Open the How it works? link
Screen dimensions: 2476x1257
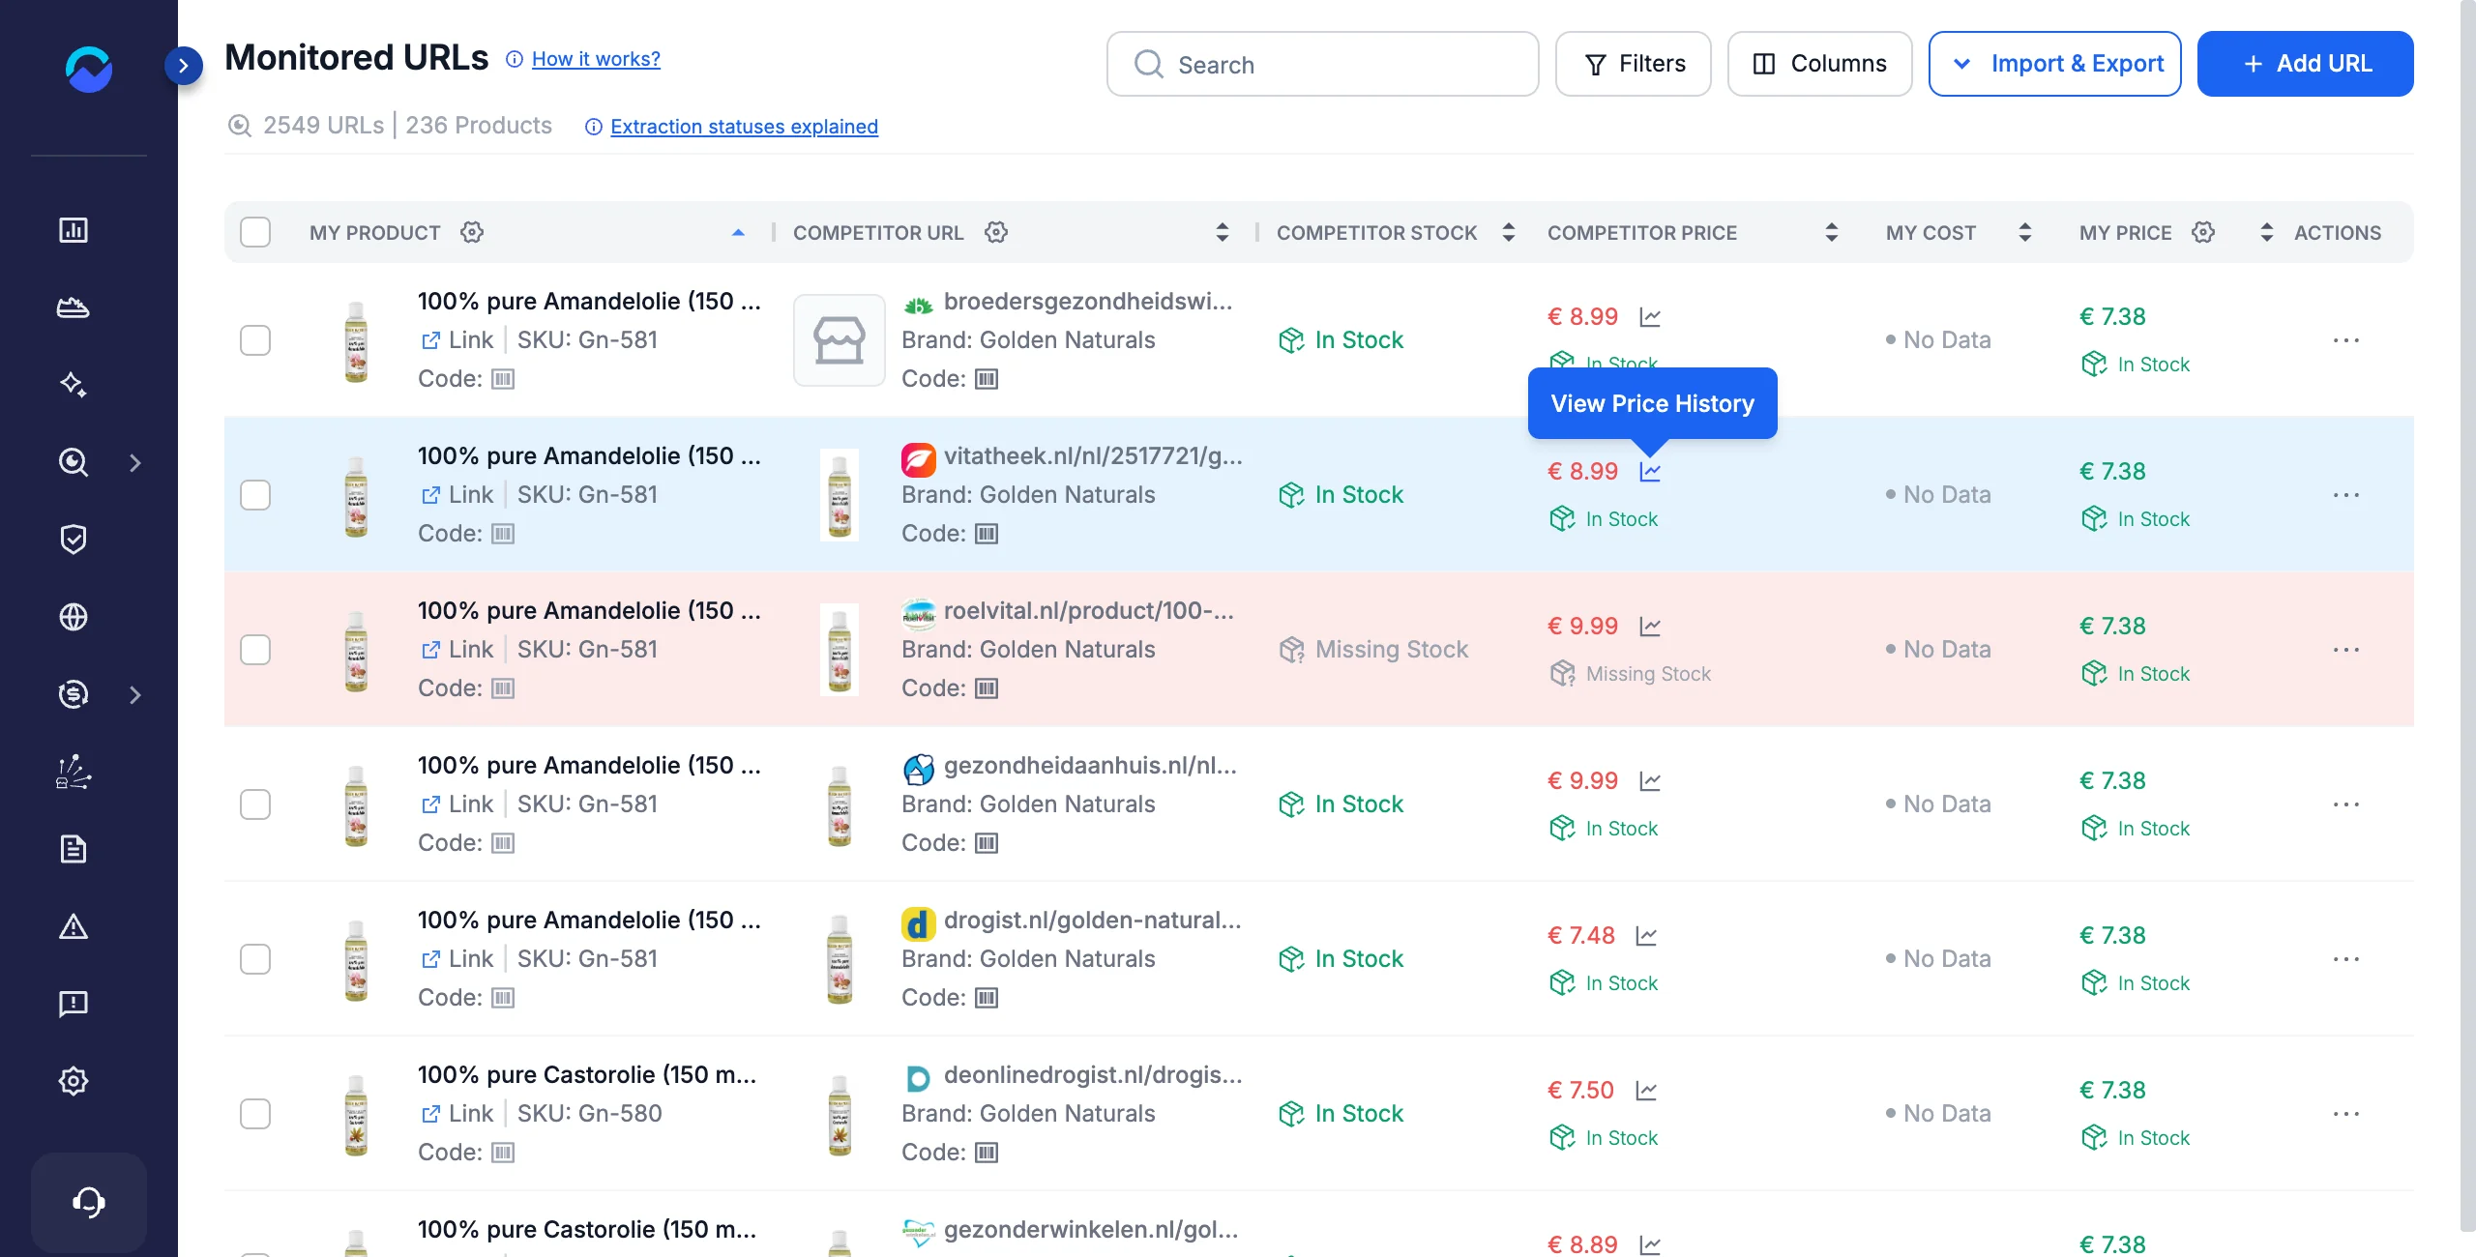[596, 59]
